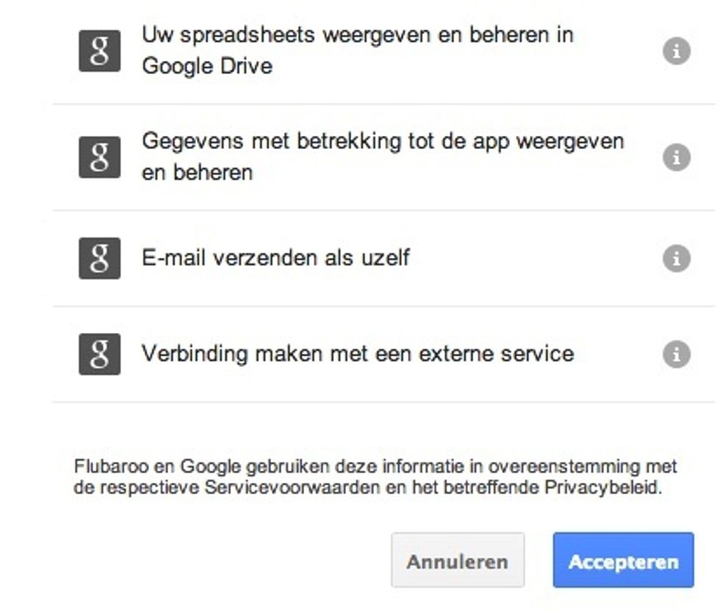Click the Google Drive text in the first permission

207,66
